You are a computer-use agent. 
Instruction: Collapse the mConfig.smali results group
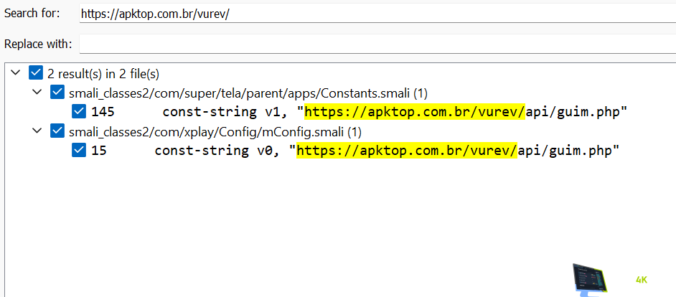click(x=37, y=131)
